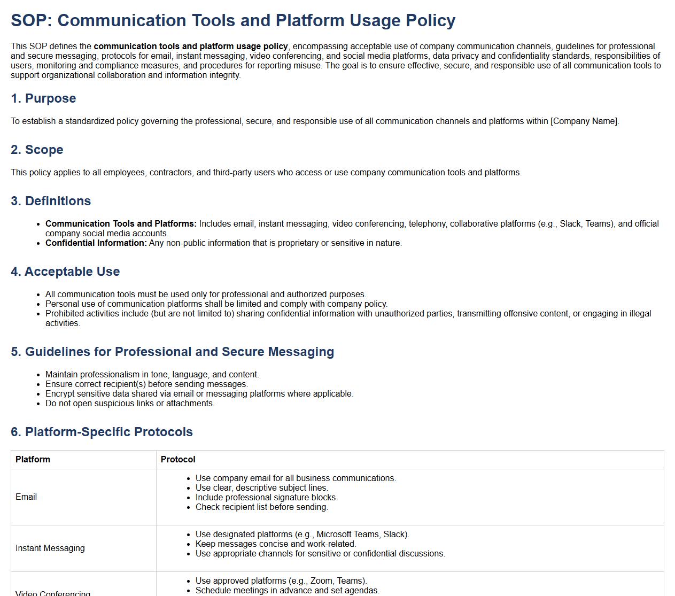Click the 'Protocol' table column header
The width and height of the screenshot is (675, 596).
tap(178, 460)
